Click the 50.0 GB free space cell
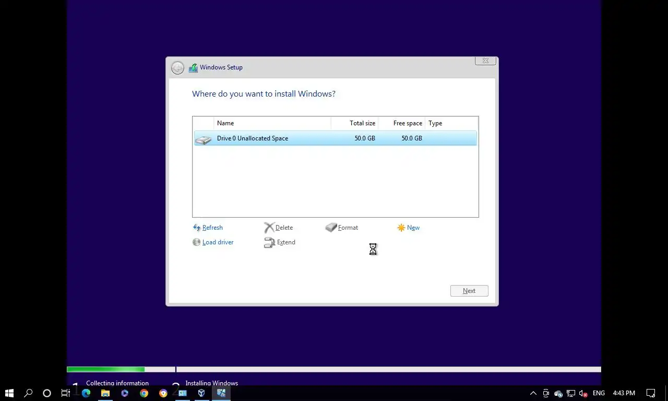 (412, 138)
